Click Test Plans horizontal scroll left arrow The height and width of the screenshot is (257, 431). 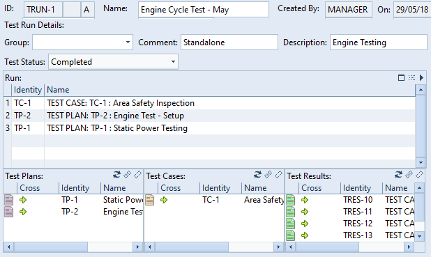(9, 247)
